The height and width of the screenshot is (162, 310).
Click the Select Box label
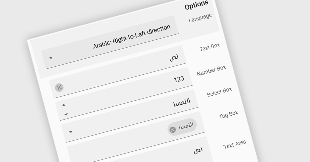[x=219, y=92]
